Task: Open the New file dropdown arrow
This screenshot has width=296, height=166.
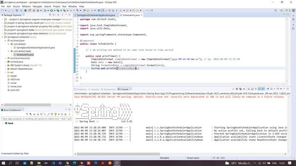Action: (6, 11)
